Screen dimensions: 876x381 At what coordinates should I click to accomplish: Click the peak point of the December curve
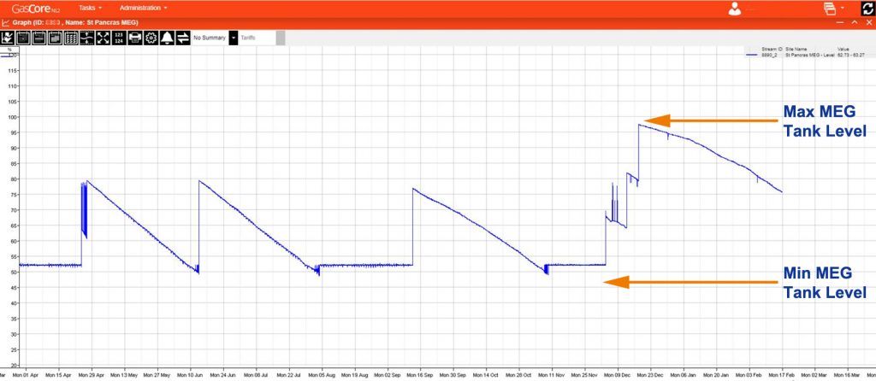(x=638, y=125)
